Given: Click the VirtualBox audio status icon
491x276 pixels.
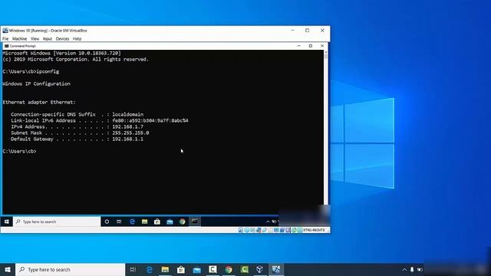Looking at the screenshot, I should (252, 230).
